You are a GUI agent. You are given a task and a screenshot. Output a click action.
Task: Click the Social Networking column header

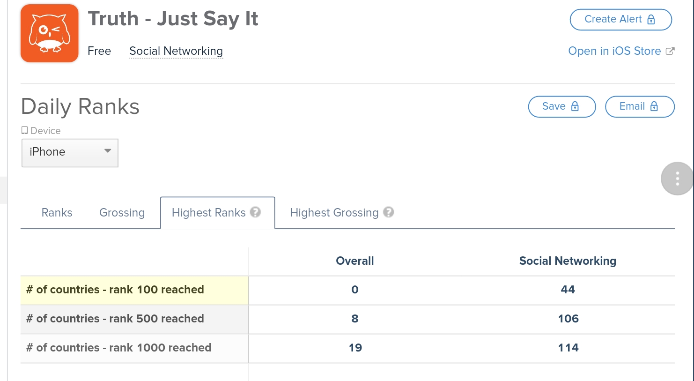click(x=568, y=261)
